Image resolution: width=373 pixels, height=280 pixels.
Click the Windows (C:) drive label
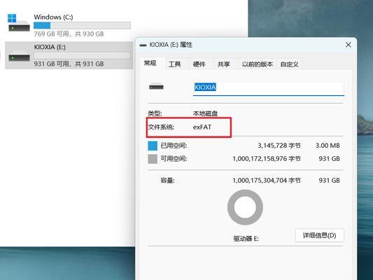click(x=53, y=17)
